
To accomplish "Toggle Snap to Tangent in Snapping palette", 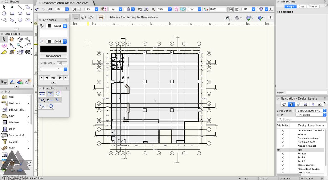I will tap(50, 106).
